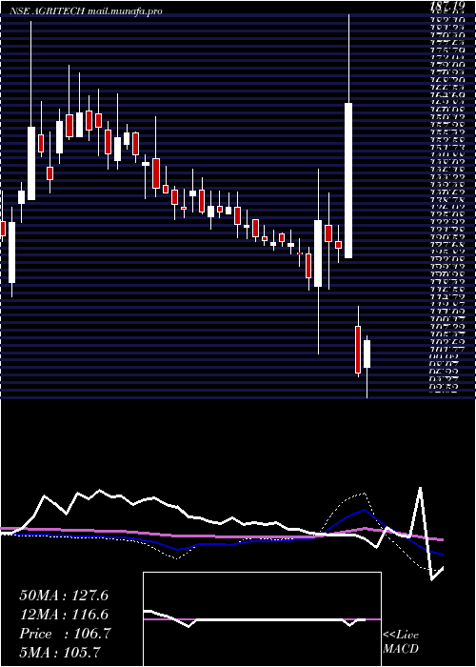
Task: Click the sharp white spike in indicator panel
Action: pos(420,512)
